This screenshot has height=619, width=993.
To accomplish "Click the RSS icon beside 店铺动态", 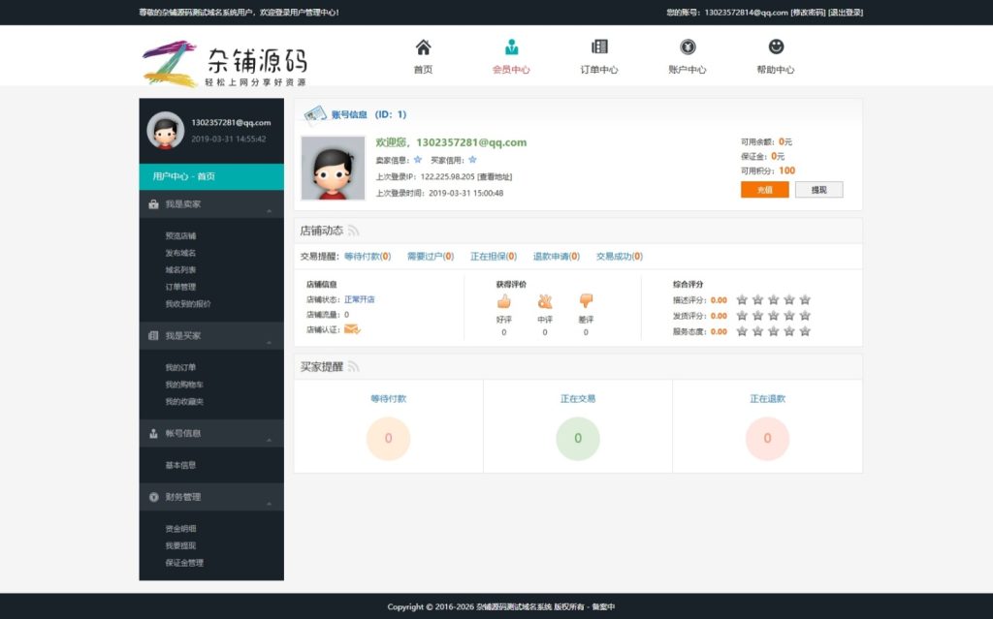I will 354,231.
